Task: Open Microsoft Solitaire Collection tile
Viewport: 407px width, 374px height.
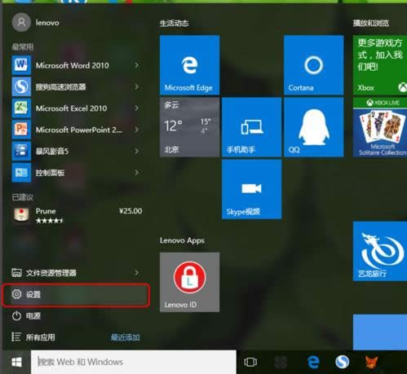Action: pyautogui.click(x=380, y=127)
